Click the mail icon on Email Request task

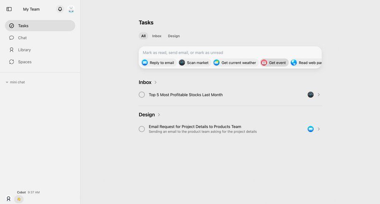tap(311, 129)
